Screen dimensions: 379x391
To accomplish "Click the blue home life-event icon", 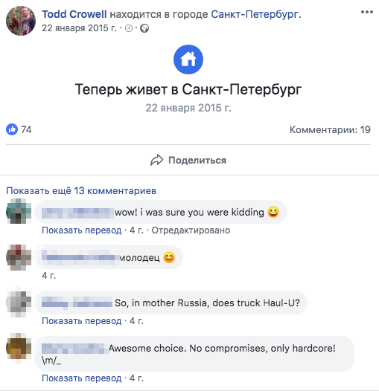I will [x=188, y=59].
